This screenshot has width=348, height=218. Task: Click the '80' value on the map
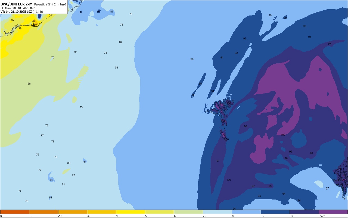[x=69, y=163]
